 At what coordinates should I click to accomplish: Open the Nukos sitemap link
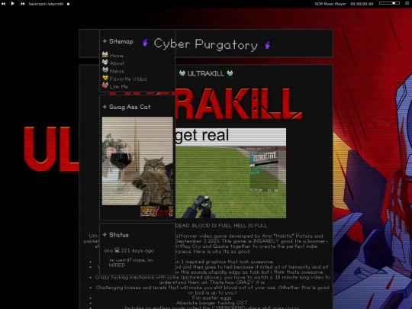[x=117, y=71]
